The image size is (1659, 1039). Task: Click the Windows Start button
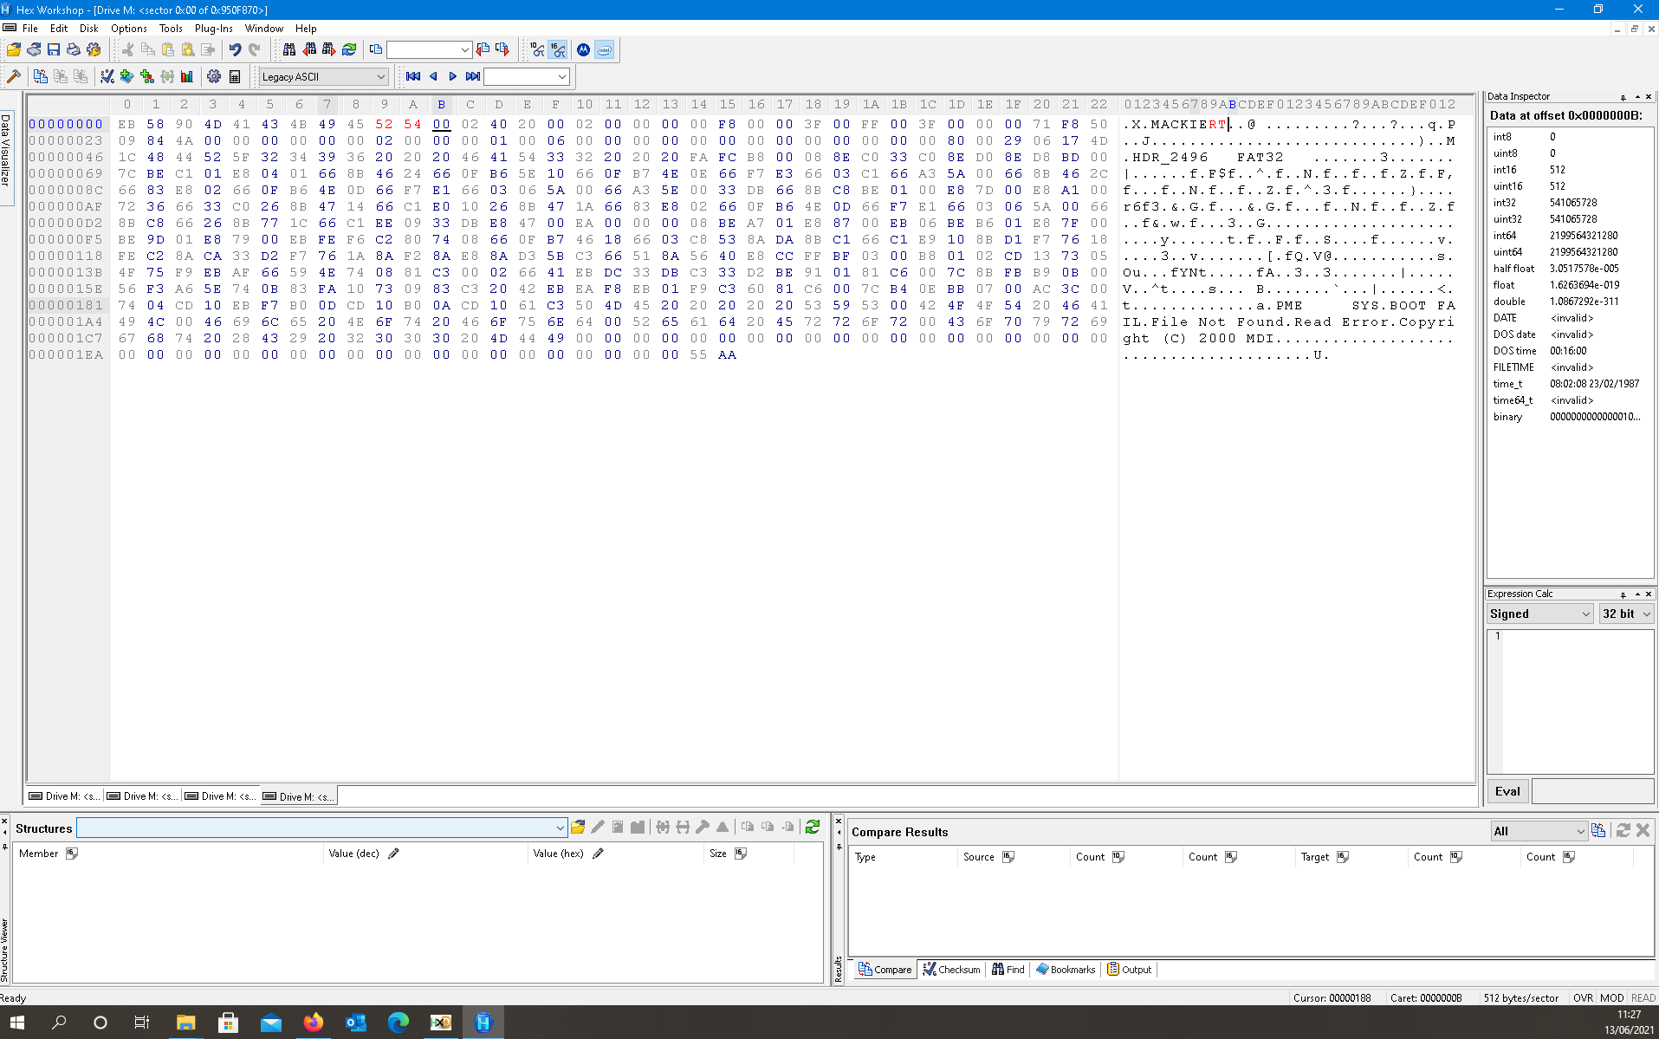(x=16, y=1023)
